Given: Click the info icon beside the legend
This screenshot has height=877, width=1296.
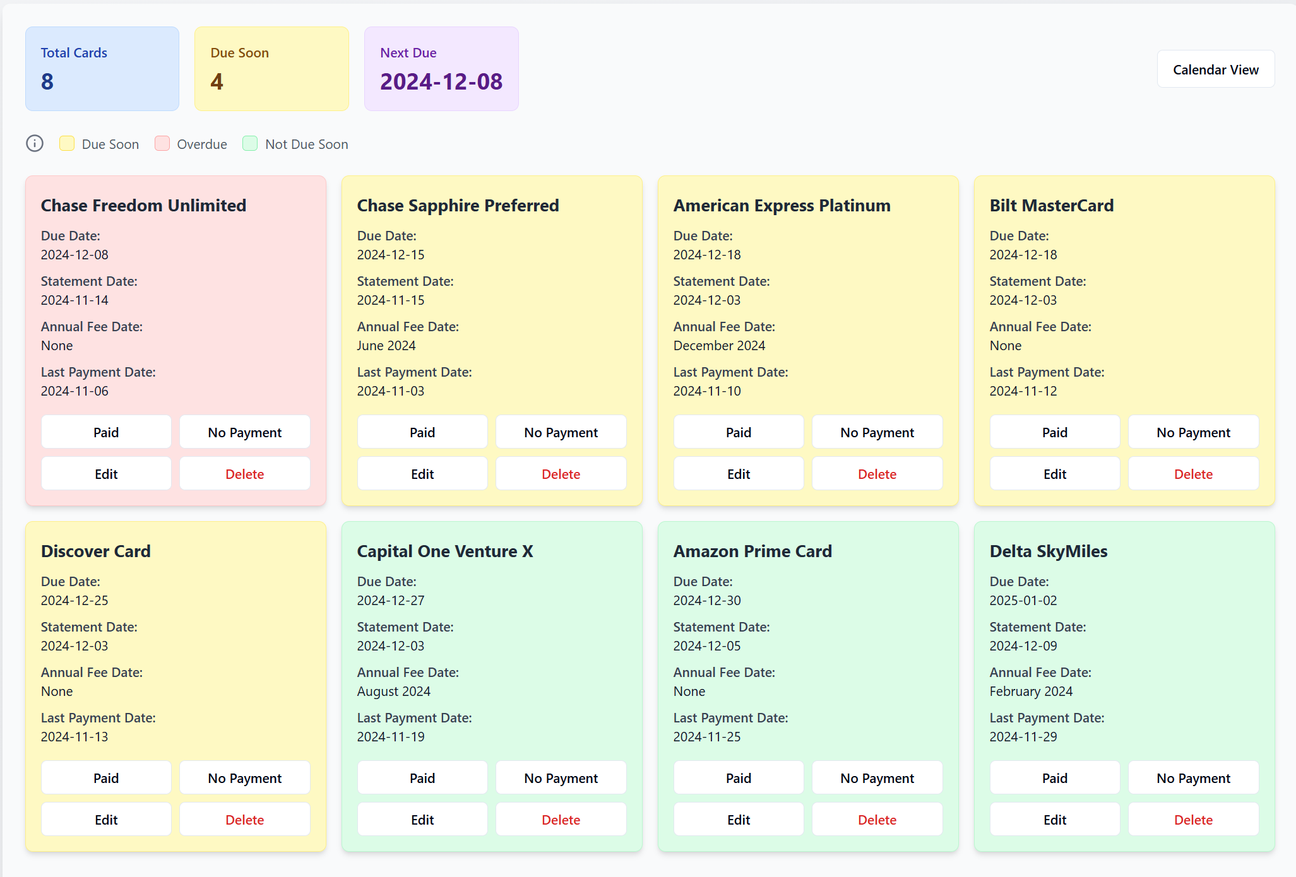Looking at the screenshot, I should [x=35, y=144].
